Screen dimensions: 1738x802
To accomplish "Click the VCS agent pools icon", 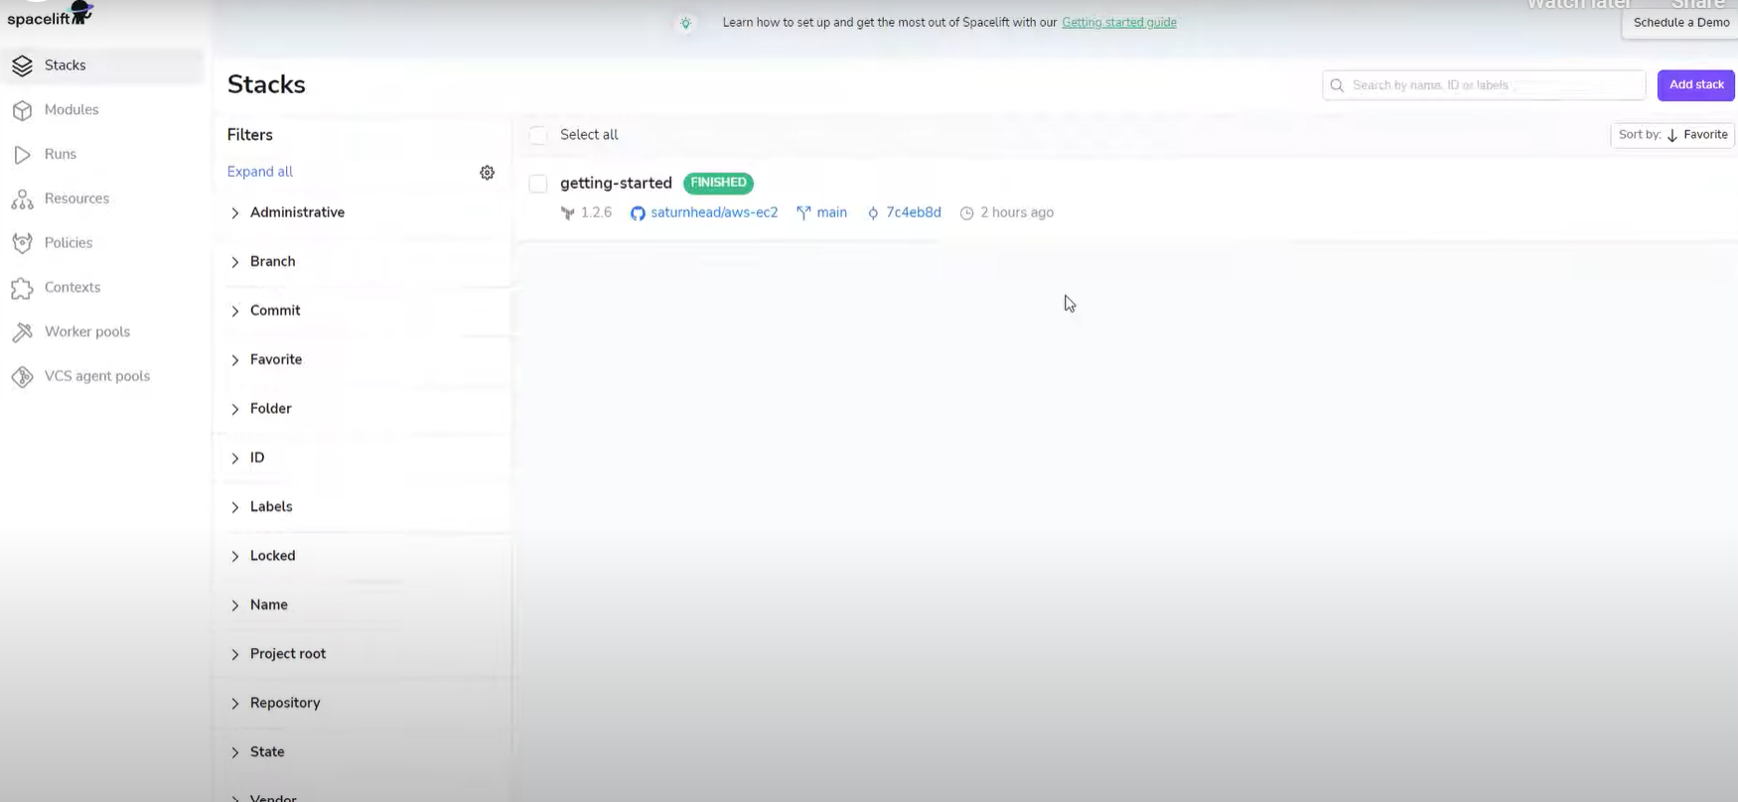I will click(x=23, y=376).
